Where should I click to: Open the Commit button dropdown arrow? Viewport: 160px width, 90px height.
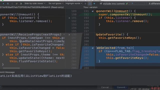126,87
